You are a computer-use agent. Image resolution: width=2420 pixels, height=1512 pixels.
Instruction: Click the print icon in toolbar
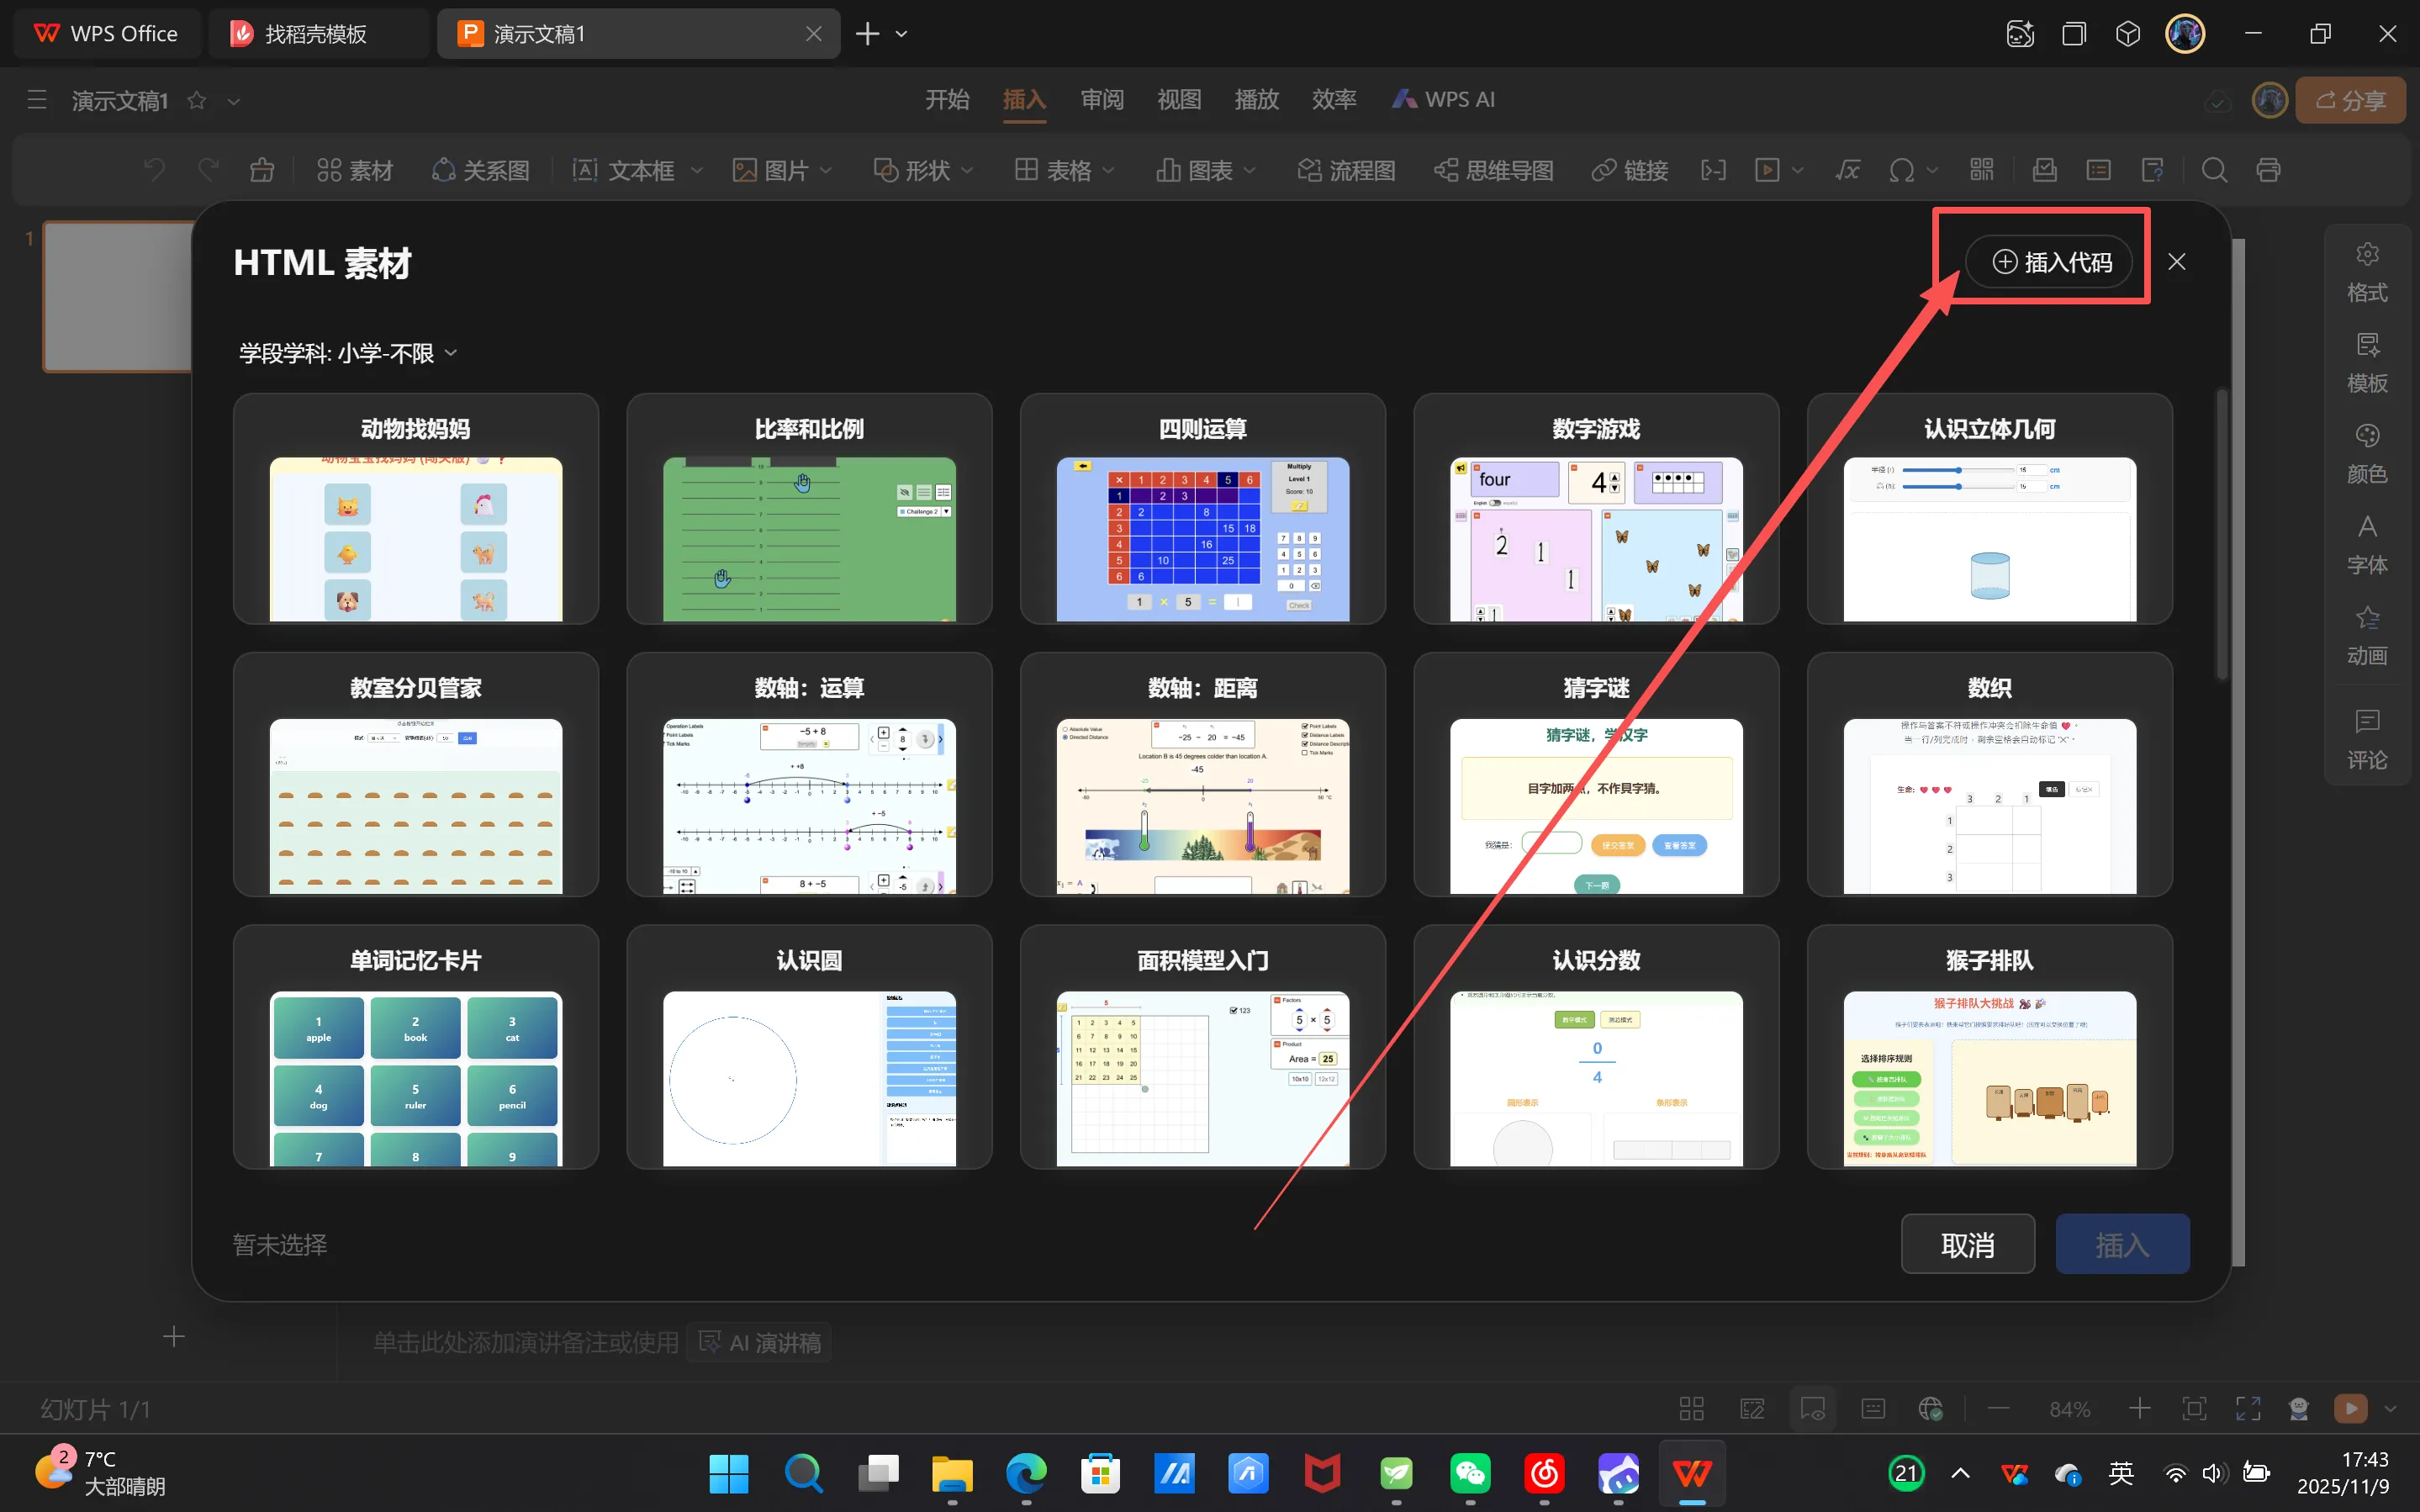point(2267,171)
